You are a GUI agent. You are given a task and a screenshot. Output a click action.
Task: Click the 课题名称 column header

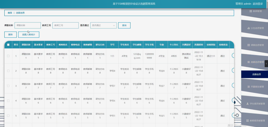(26, 45)
